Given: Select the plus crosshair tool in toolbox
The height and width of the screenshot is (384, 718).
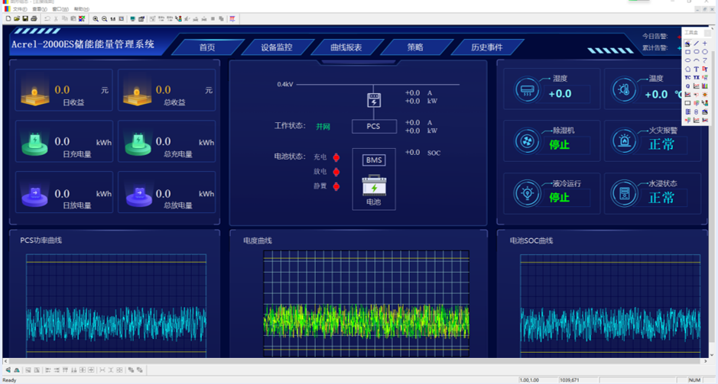Looking at the screenshot, I should (705, 44).
